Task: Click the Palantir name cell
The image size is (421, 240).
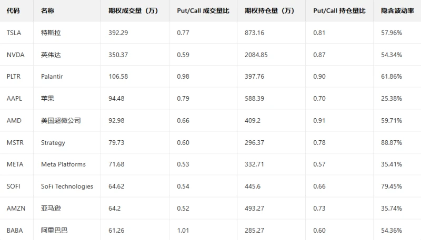Action: click(52, 77)
